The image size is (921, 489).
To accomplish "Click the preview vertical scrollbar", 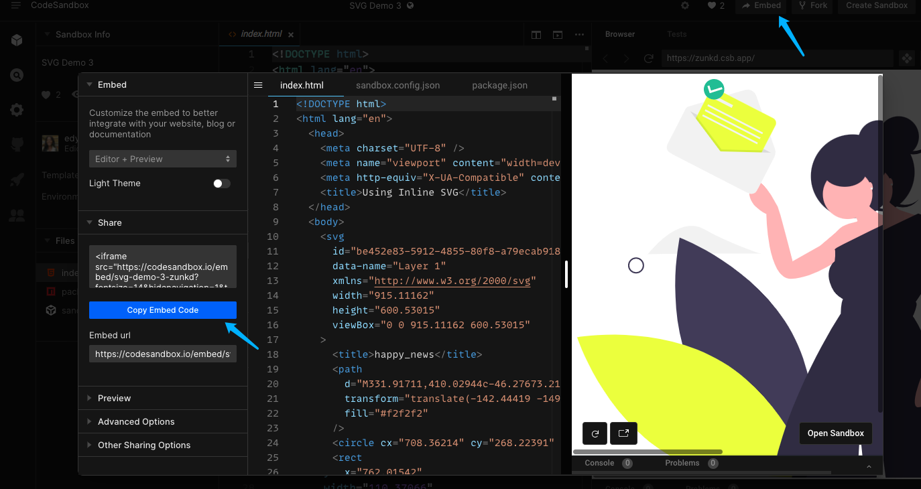I will click(880, 244).
